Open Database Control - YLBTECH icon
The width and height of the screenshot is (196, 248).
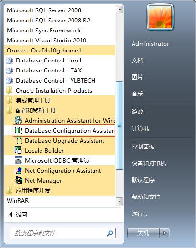coord(10,81)
